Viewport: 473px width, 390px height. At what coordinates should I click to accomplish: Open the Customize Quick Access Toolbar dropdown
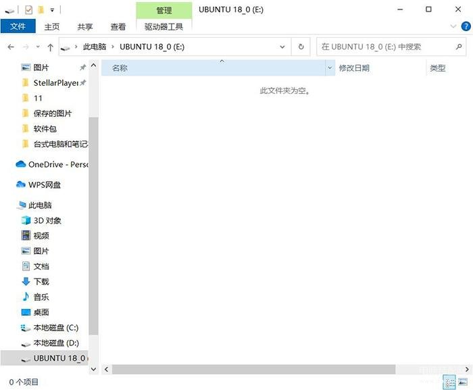pos(52,10)
